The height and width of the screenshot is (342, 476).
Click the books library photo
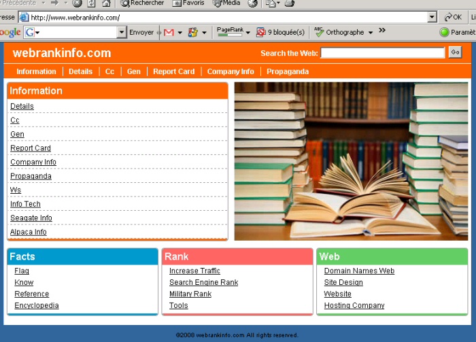click(x=351, y=161)
